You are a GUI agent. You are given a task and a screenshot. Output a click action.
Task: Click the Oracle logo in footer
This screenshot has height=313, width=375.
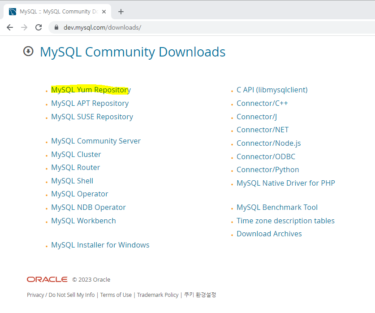click(x=47, y=279)
